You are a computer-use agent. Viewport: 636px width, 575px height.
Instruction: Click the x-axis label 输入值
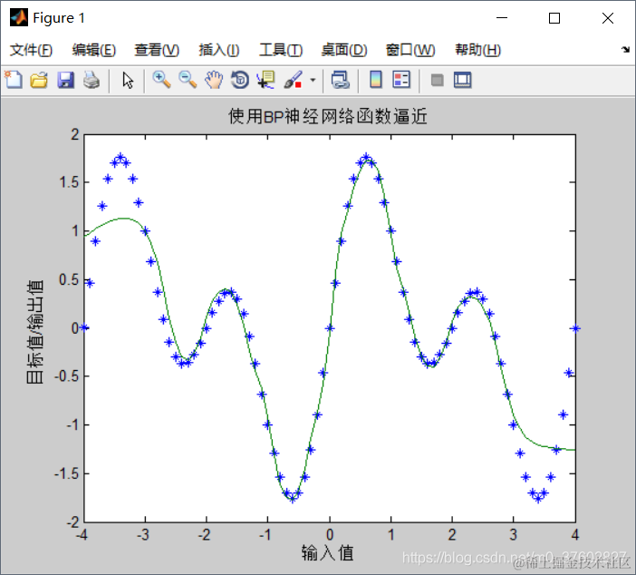pos(327,553)
